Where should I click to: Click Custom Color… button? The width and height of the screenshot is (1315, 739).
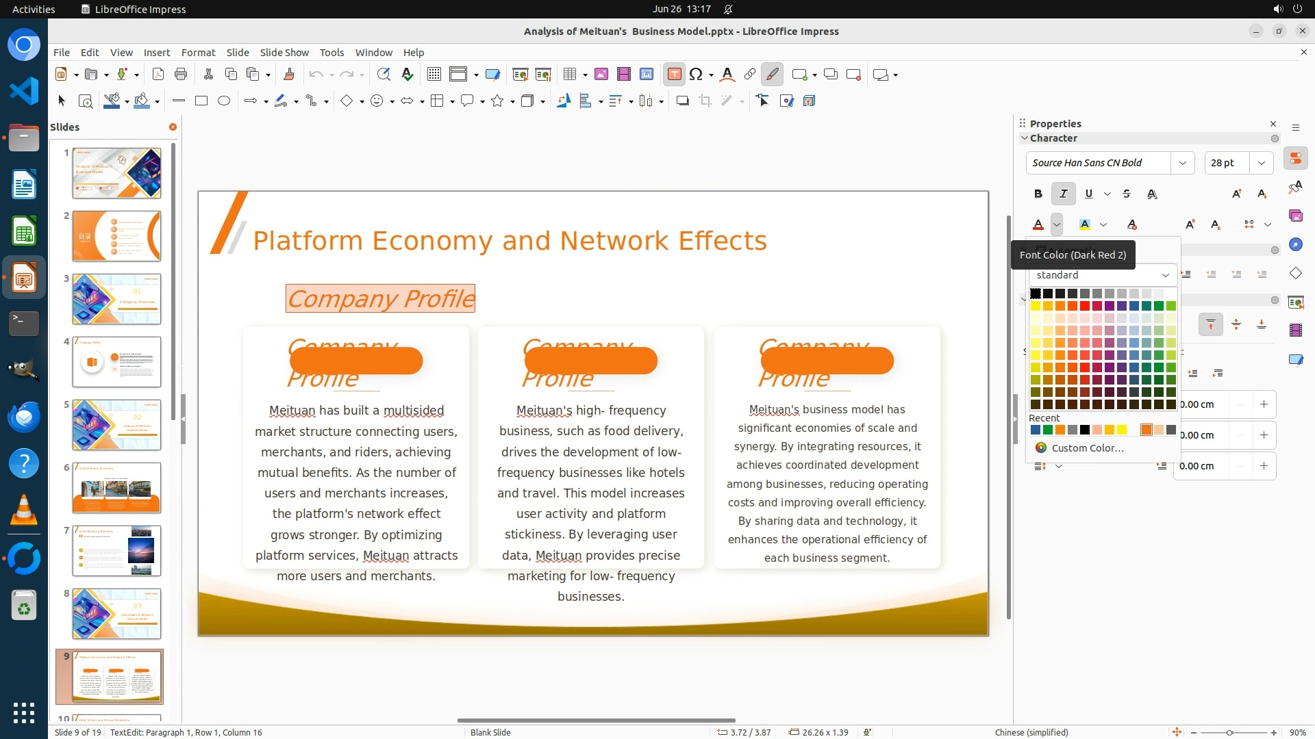(1087, 448)
